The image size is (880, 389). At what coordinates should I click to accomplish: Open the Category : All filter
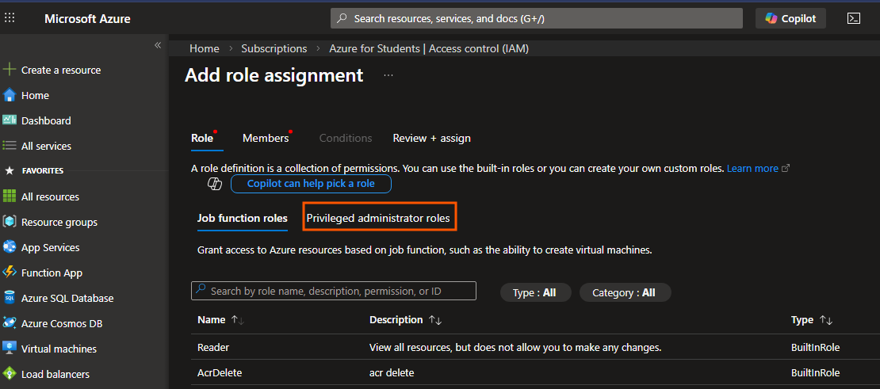tap(624, 292)
